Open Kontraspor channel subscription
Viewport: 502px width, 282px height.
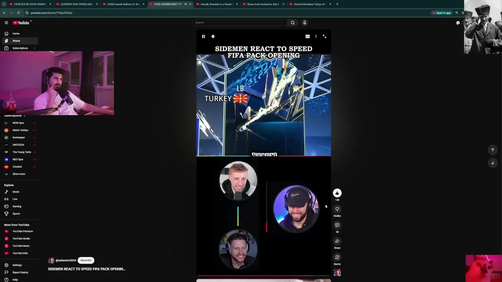tap(20, 137)
